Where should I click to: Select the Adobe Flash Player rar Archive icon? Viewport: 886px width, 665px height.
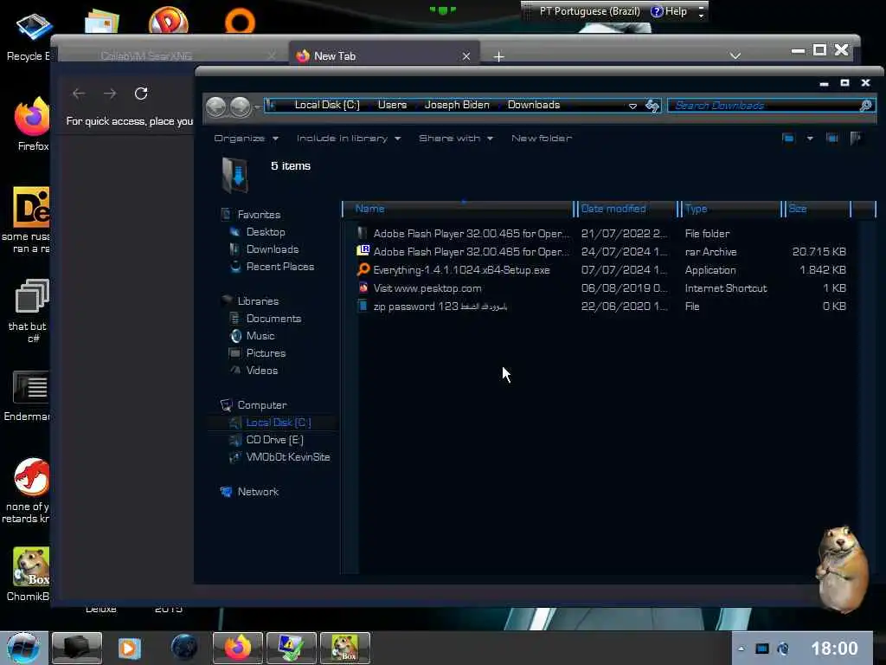click(363, 251)
